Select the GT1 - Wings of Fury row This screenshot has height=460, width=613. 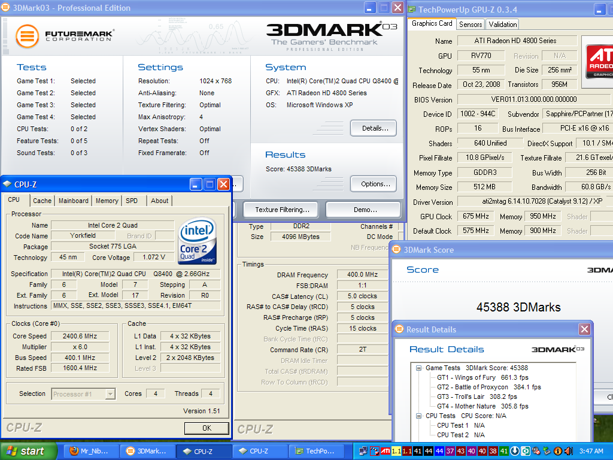(x=482, y=377)
